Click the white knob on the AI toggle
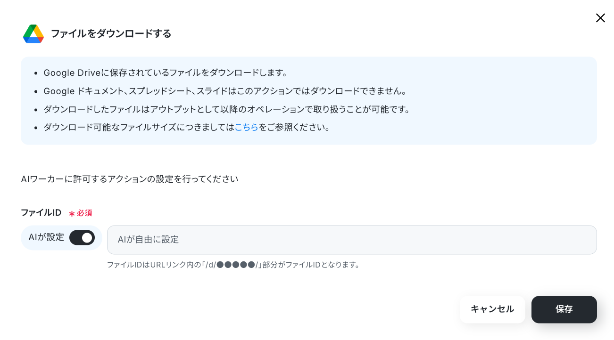The image size is (614, 340). coord(87,238)
